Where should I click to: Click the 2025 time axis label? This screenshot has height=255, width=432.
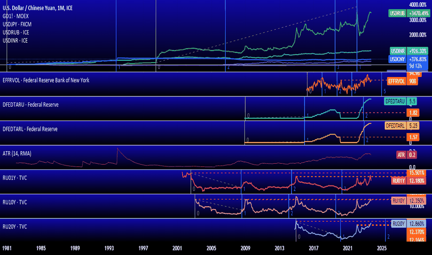tap(382, 249)
